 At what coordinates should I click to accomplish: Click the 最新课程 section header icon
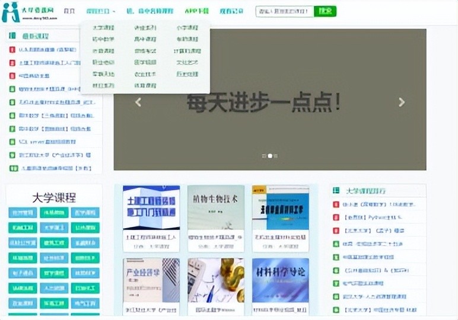point(12,36)
